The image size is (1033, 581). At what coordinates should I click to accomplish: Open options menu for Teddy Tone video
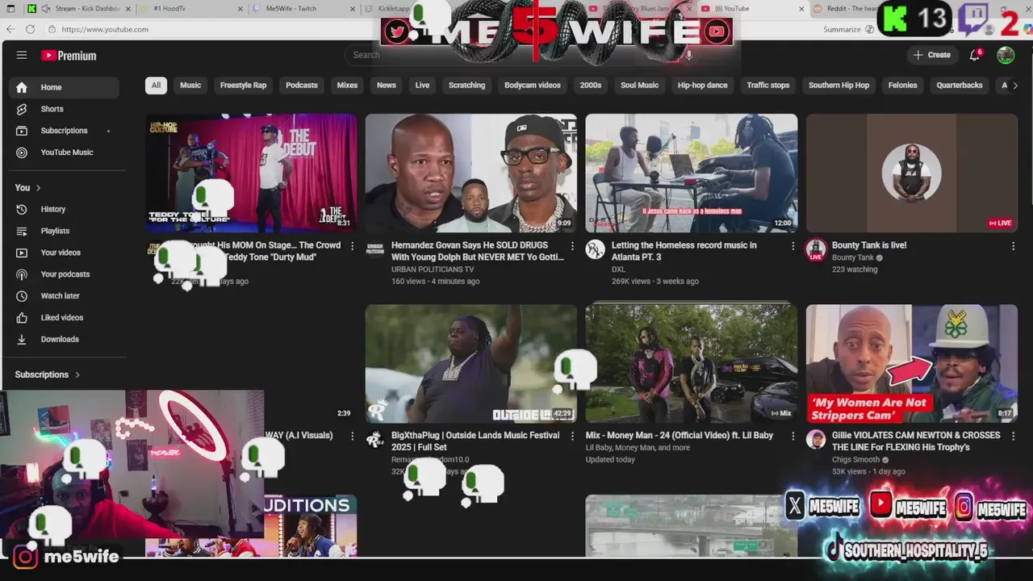tap(352, 246)
